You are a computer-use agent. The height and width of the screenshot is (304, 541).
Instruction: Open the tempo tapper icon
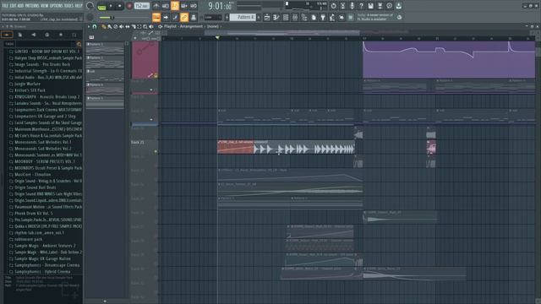coord(332,17)
